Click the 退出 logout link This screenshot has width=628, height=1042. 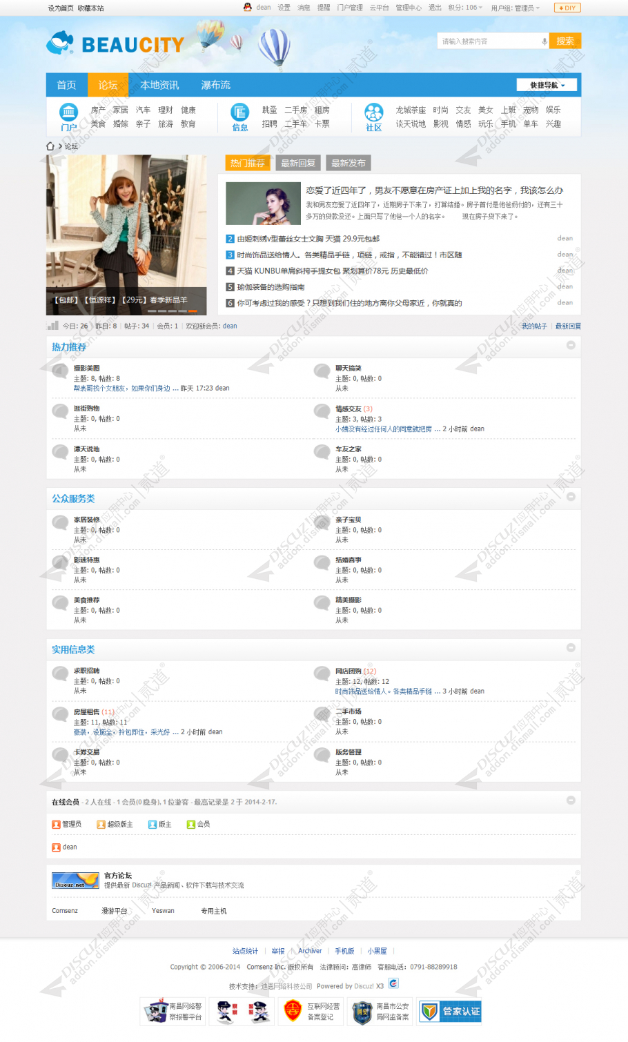[x=435, y=8]
